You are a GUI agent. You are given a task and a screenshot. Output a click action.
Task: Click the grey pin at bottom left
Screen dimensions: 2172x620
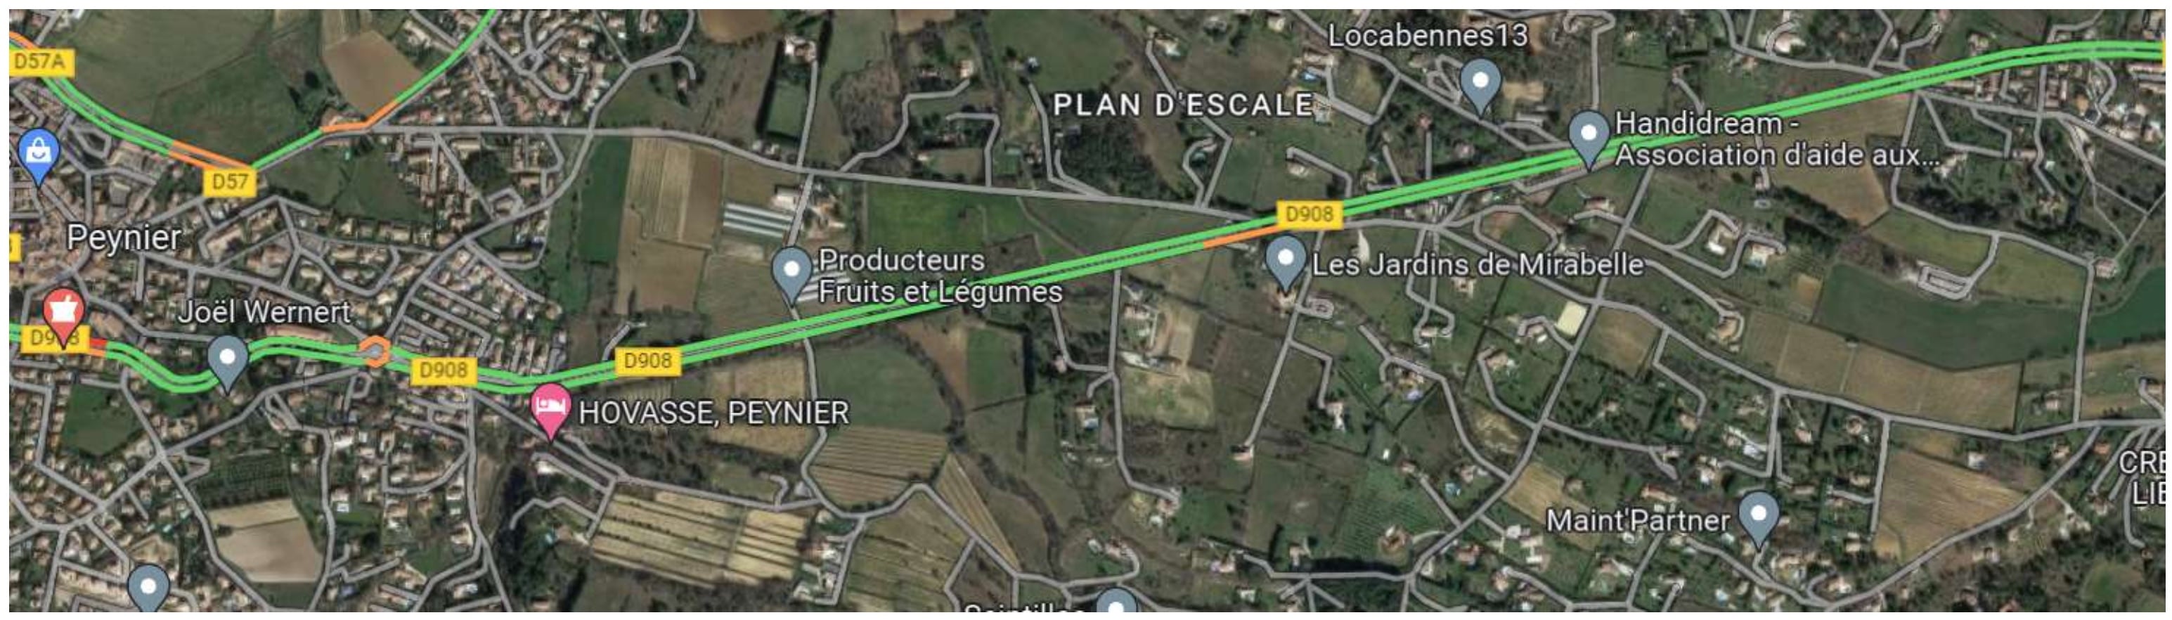tap(148, 589)
